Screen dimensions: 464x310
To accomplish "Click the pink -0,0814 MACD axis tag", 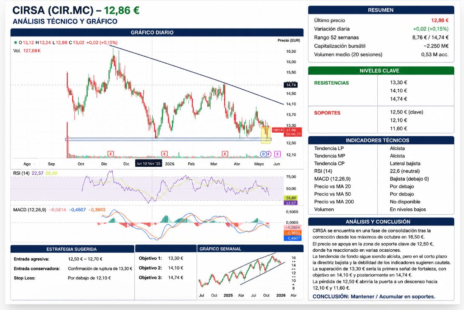I will point(293,228).
